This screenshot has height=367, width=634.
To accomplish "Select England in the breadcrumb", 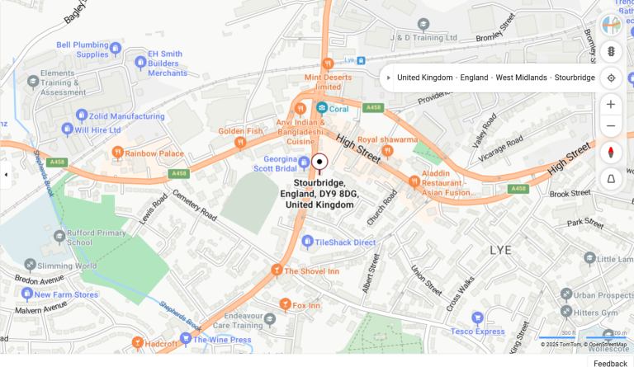I will [475, 78].
